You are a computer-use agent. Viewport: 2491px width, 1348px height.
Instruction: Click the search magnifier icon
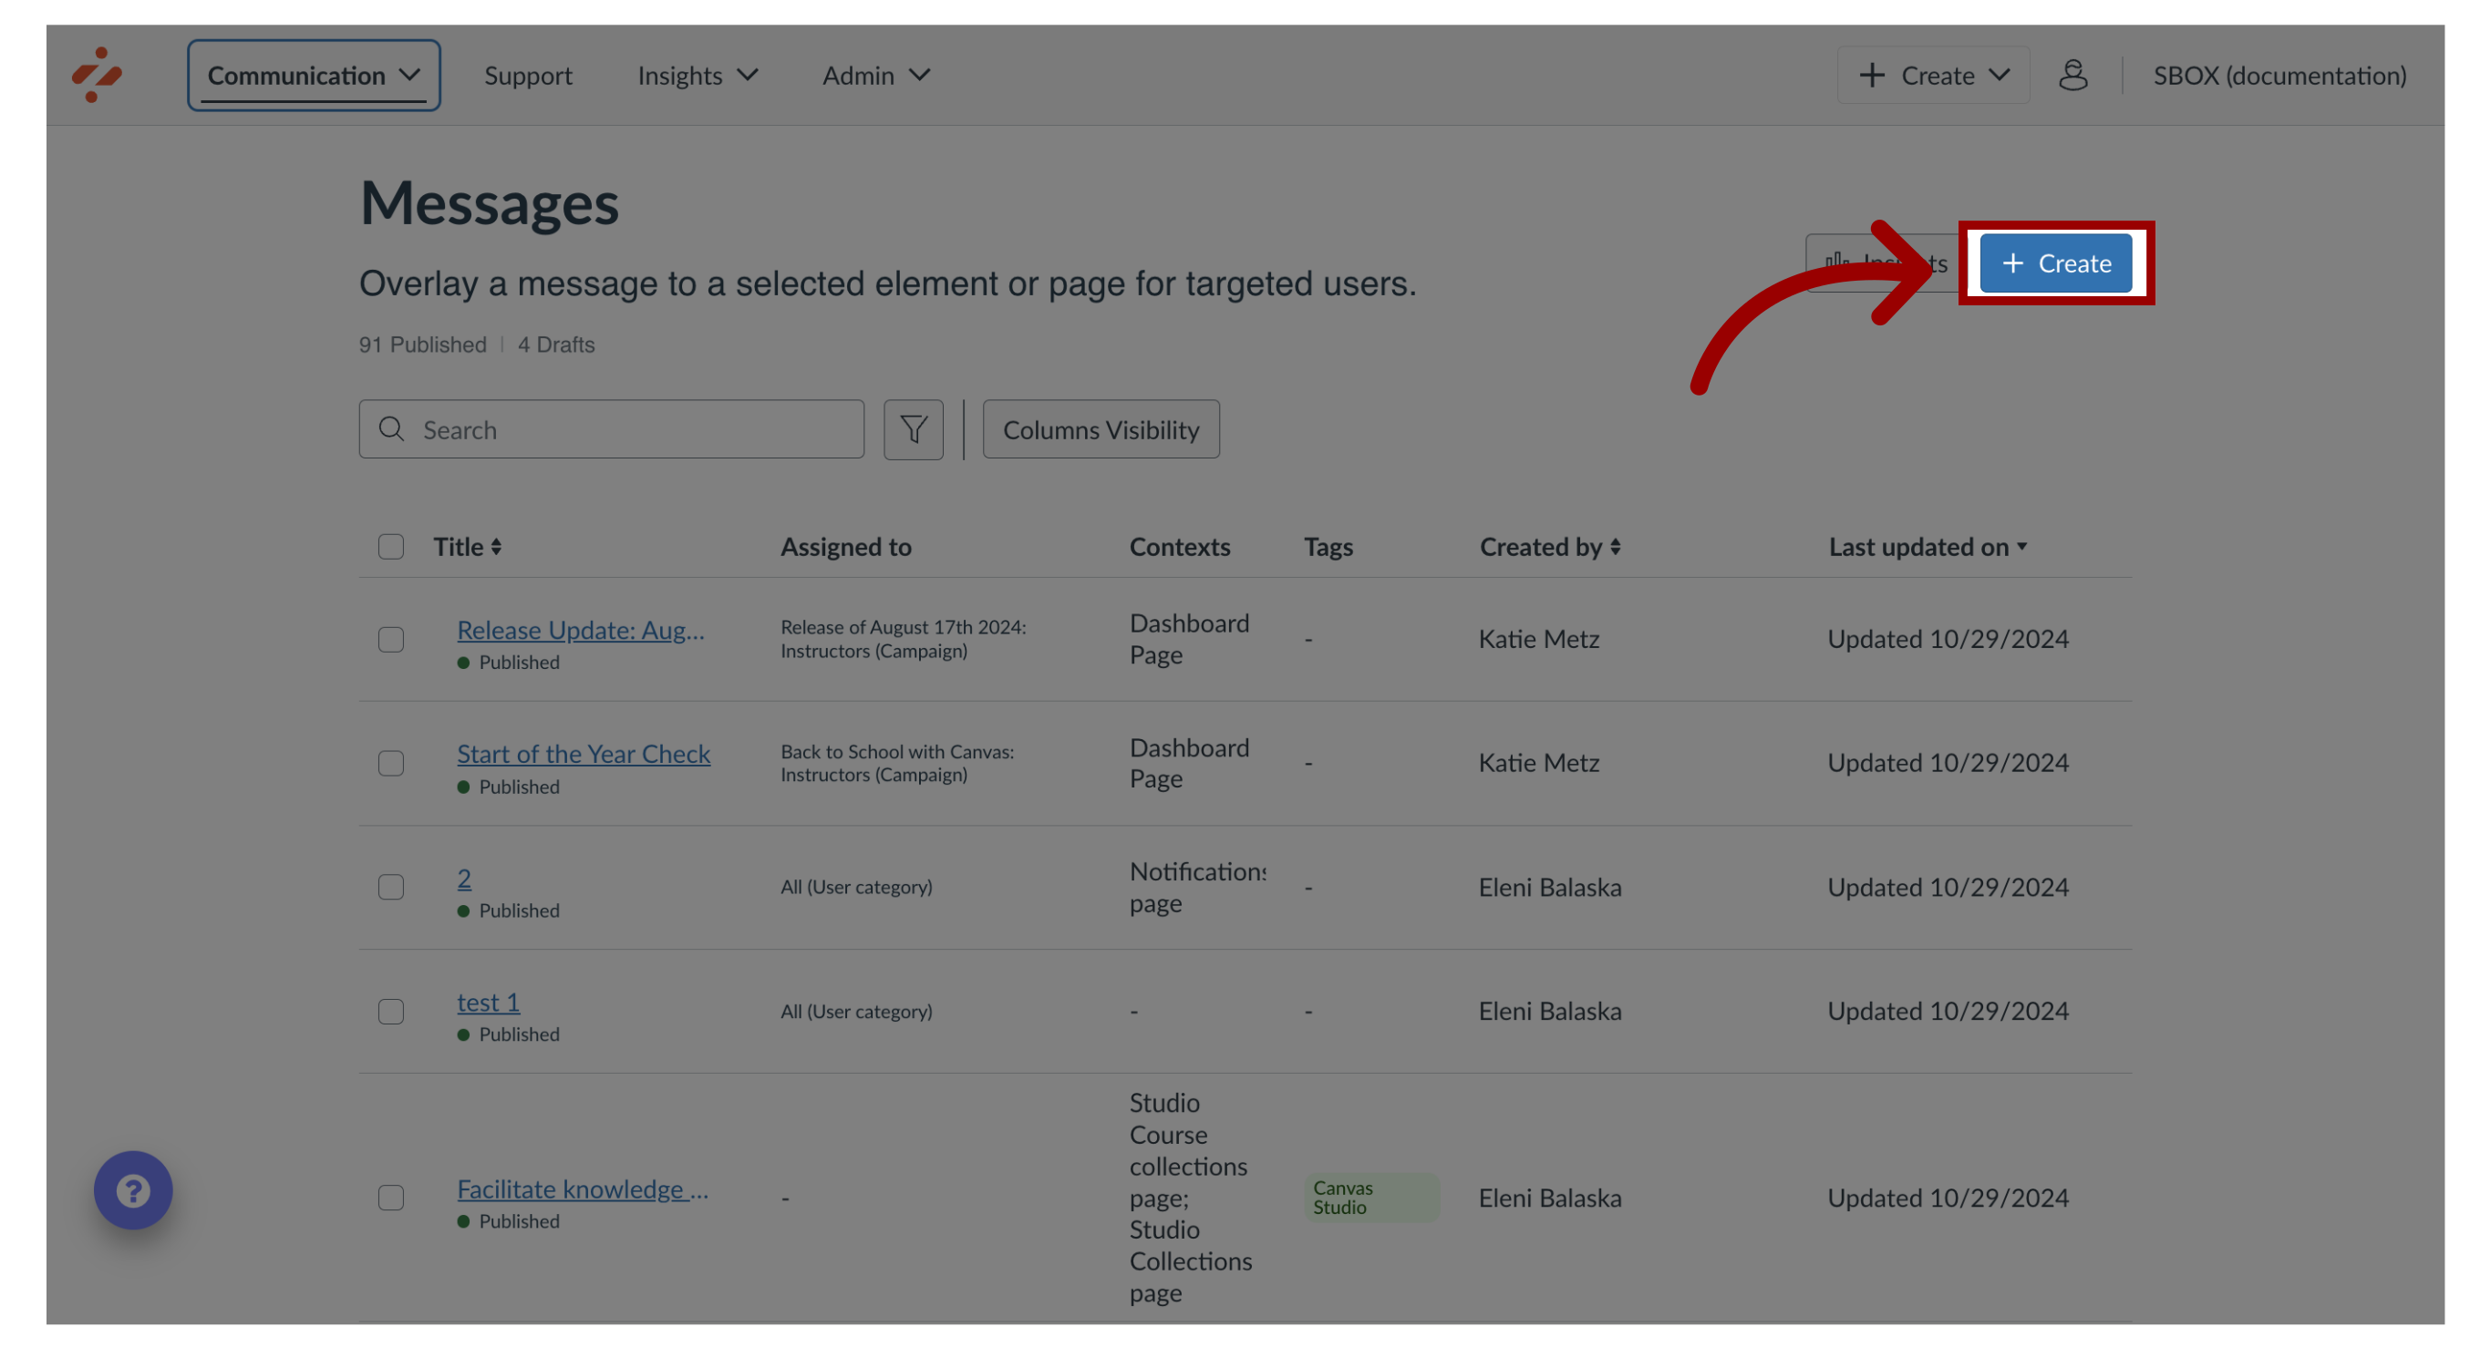392,429
